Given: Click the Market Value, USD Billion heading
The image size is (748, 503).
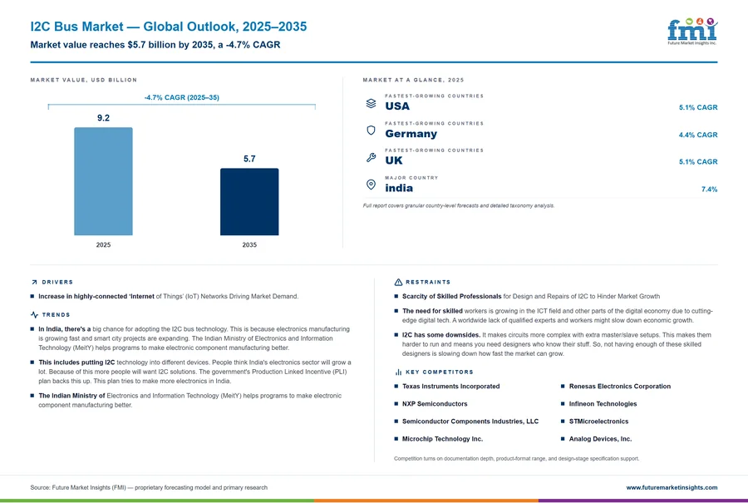Looking at the screenshot, I should coord(83,80).
